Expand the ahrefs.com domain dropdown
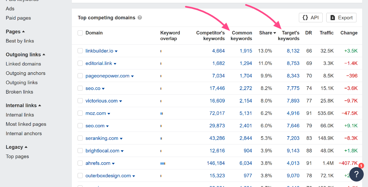368x187 pixels. [113, 164]
